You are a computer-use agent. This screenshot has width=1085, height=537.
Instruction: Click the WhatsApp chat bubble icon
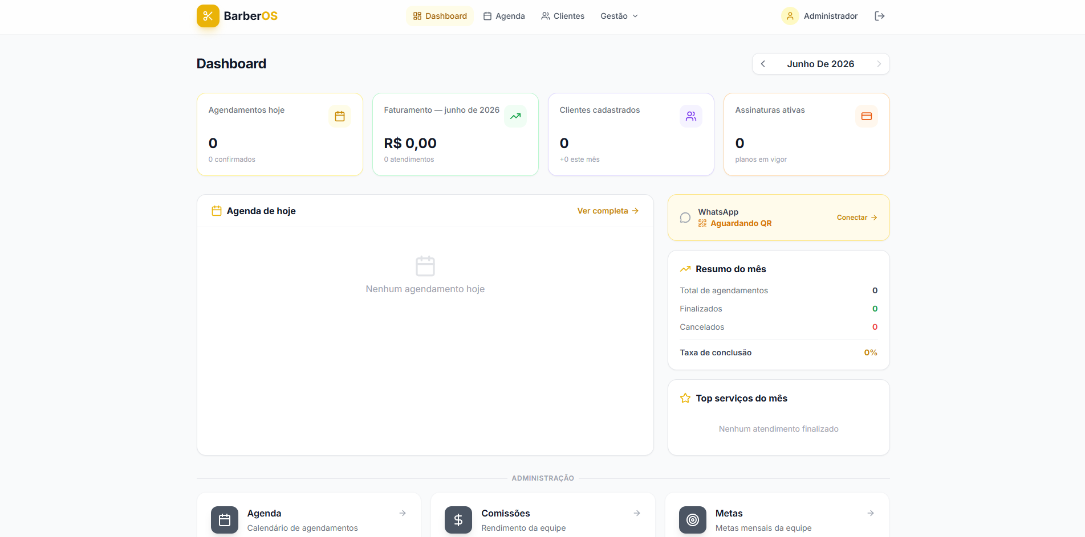685,218
